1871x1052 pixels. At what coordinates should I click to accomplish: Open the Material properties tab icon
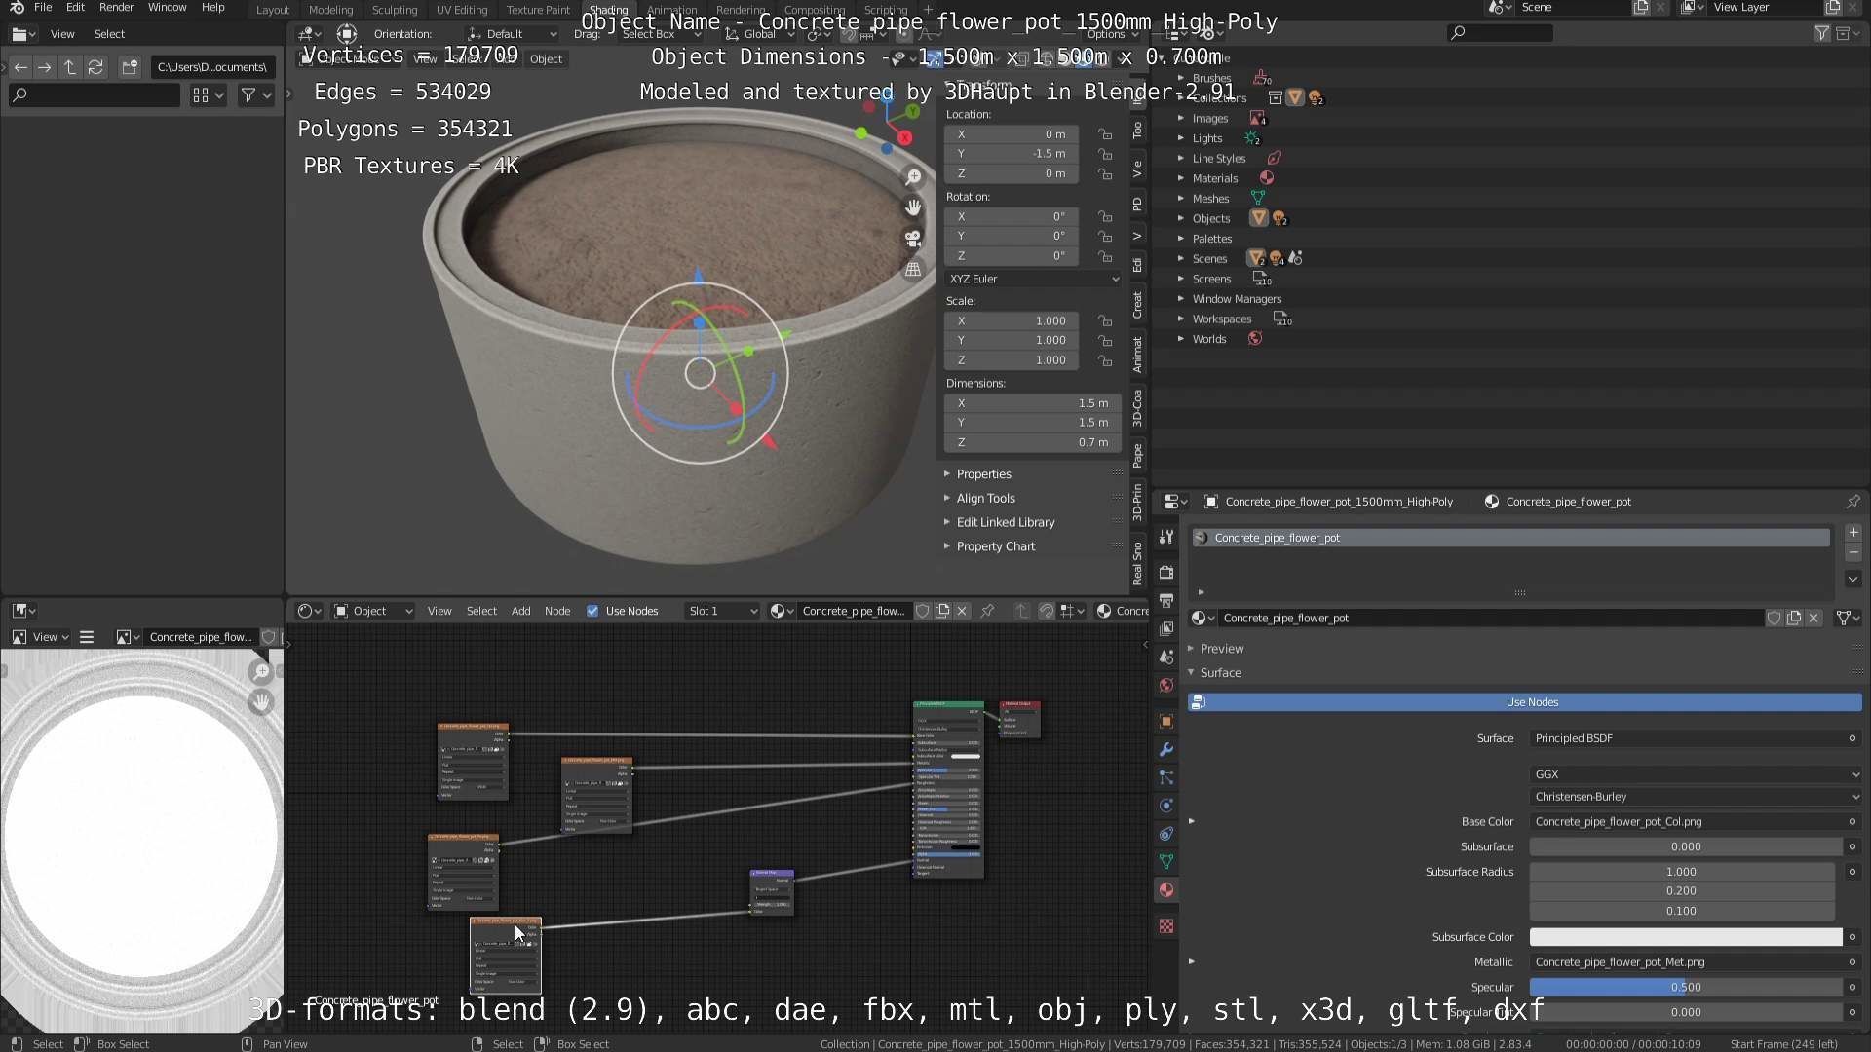tap(1165, 889)
